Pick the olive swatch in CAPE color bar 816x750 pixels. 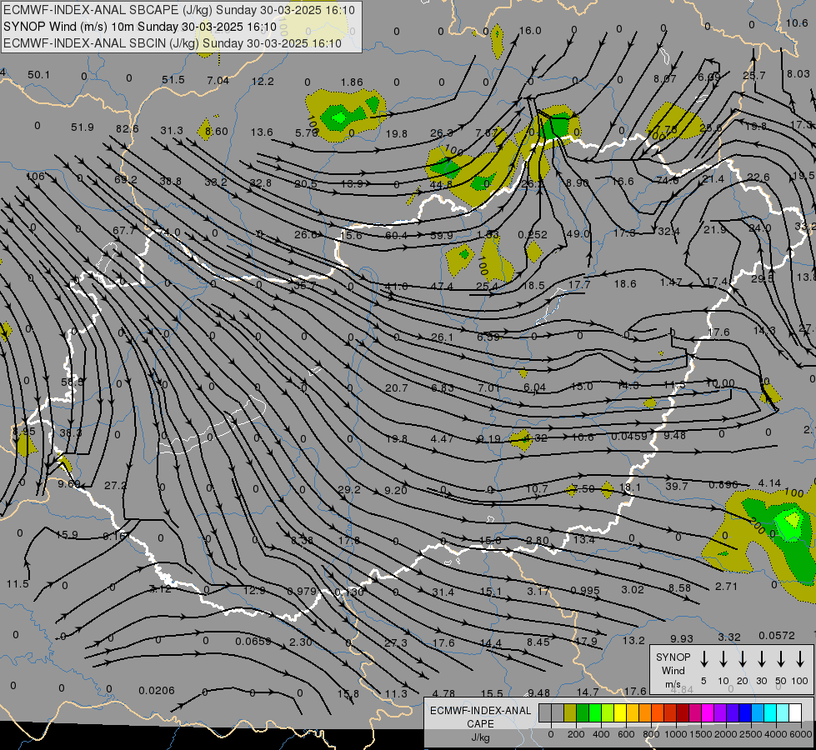click(570, 712)
